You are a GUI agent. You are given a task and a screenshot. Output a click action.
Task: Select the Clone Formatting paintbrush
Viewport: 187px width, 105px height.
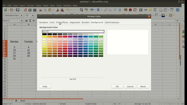[58, 10]
